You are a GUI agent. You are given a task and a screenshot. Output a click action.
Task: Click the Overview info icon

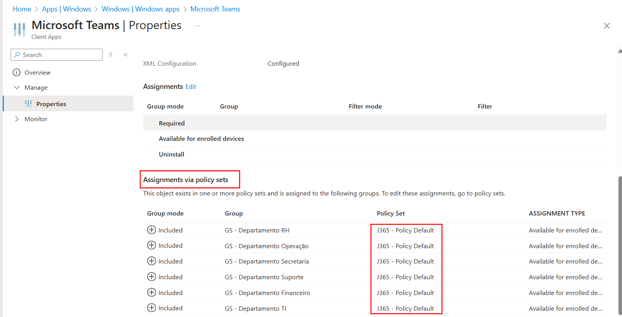point(17,72)
